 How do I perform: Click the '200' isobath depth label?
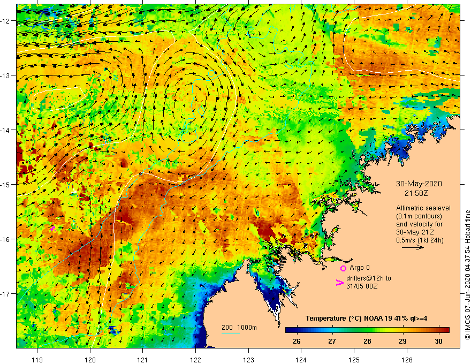(227, 328)
